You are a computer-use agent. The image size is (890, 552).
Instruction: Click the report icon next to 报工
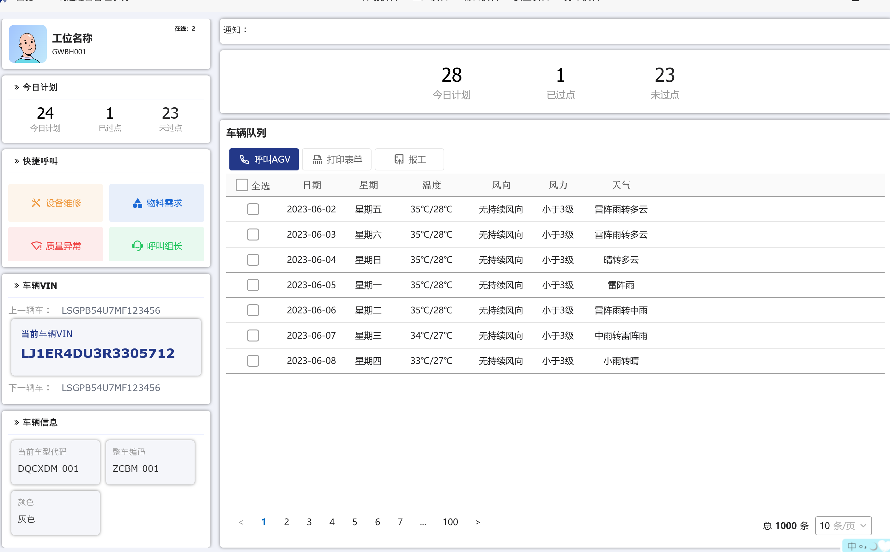coord(399,159)
